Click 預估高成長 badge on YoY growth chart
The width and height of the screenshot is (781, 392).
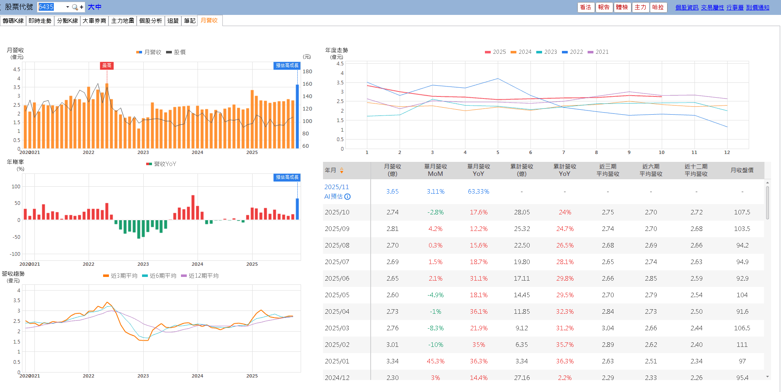(x=287, y=177)
